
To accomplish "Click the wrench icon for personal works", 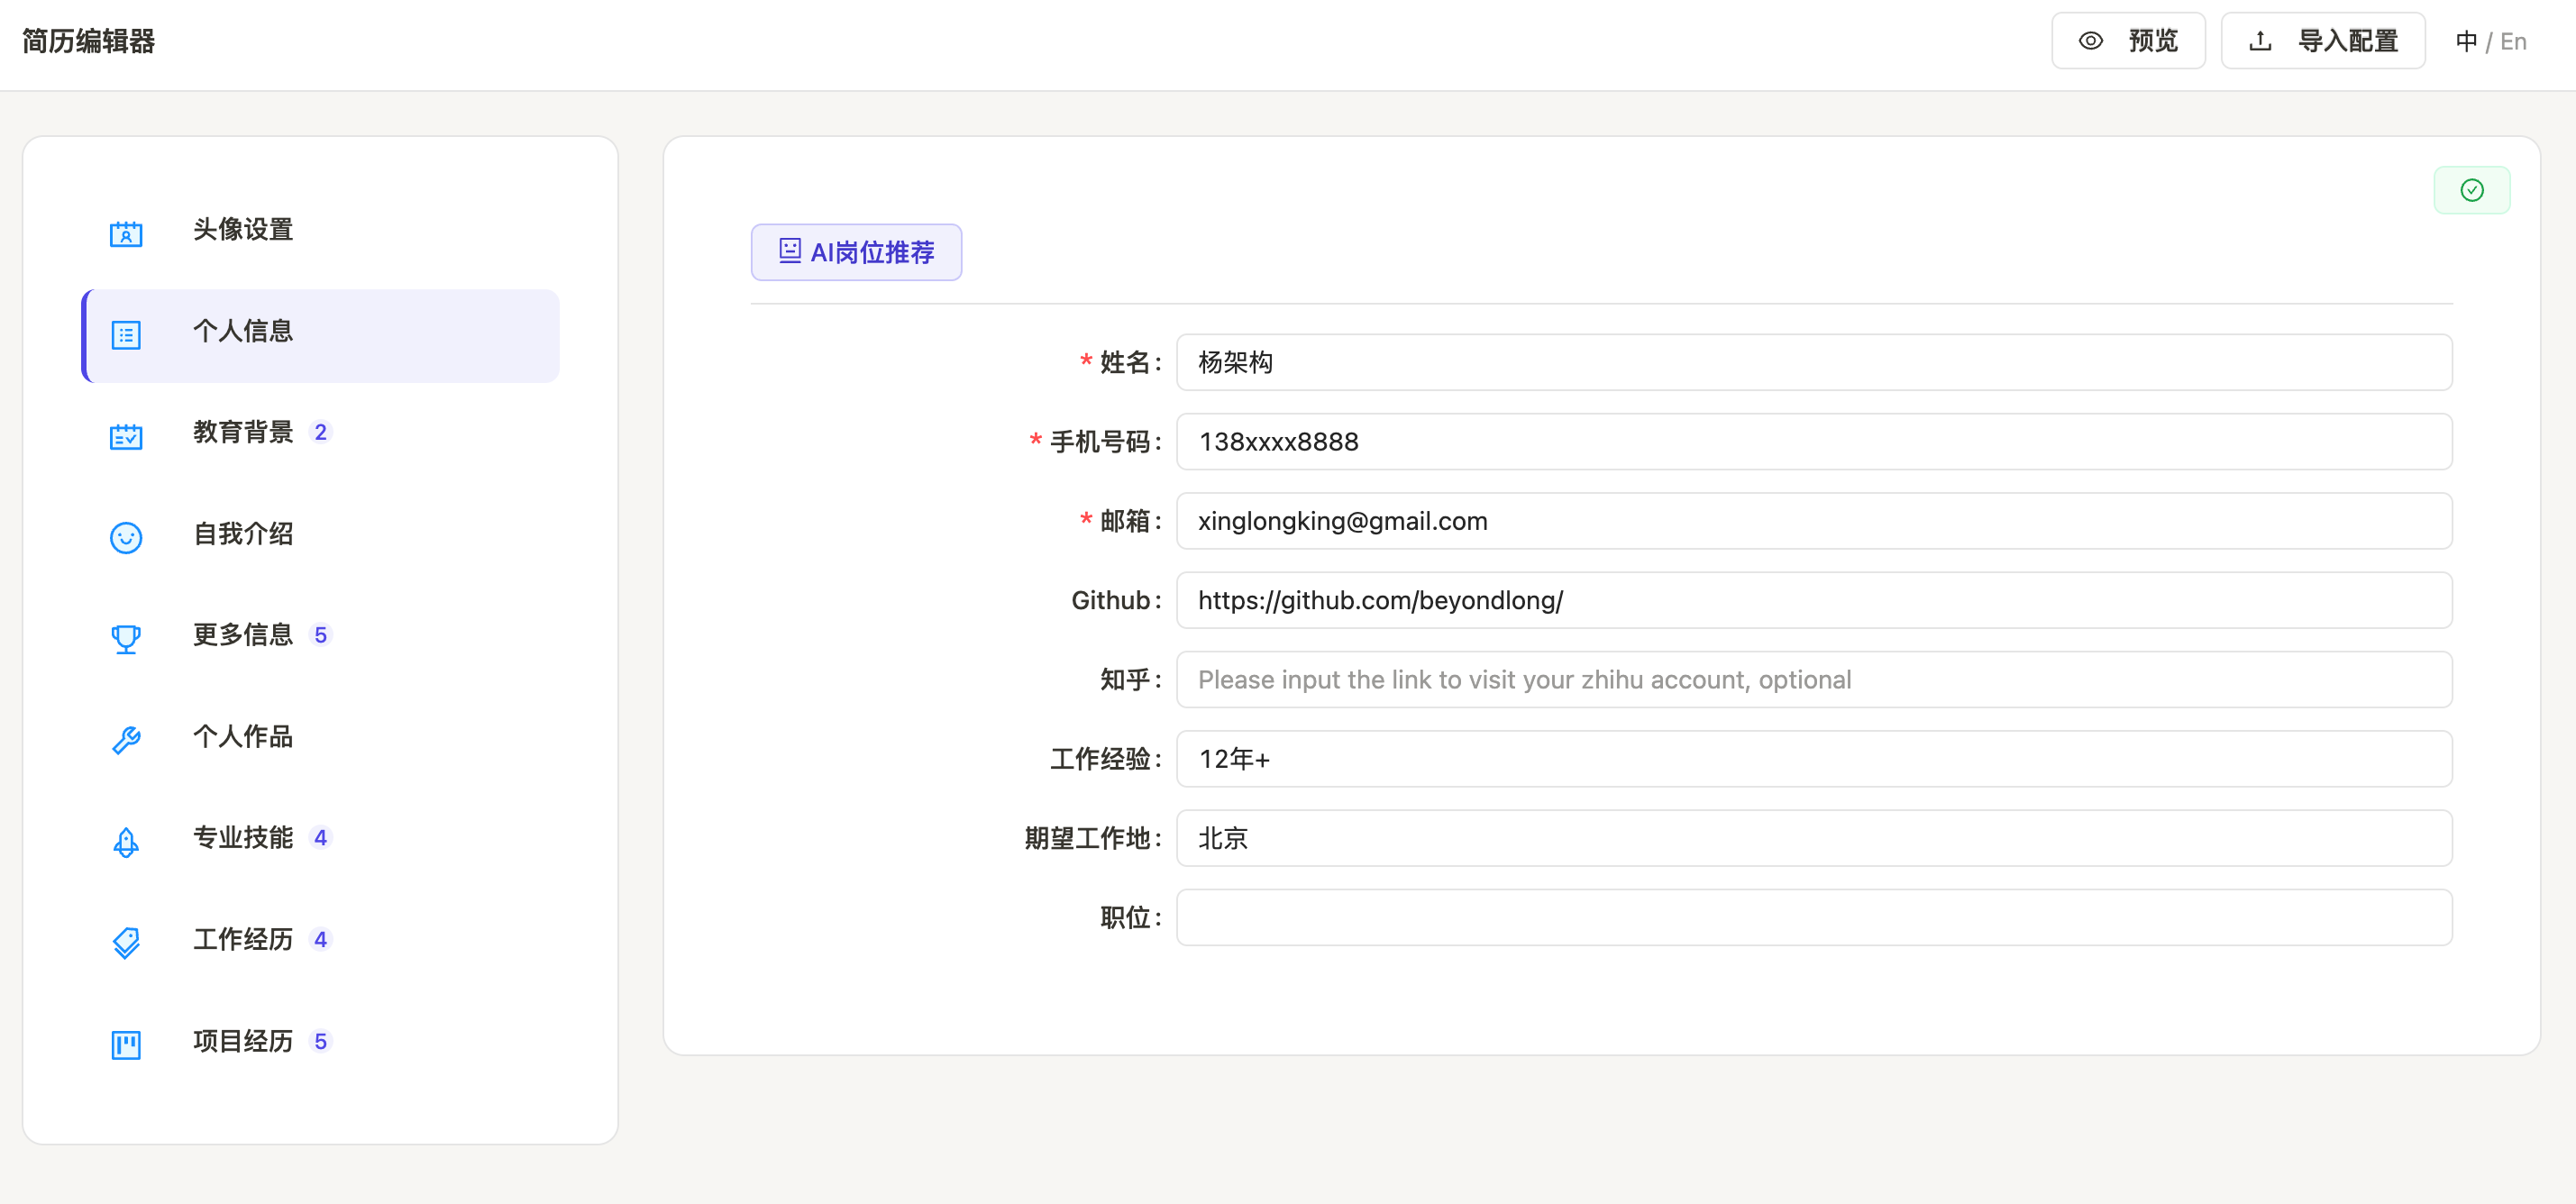I will 126,740.
